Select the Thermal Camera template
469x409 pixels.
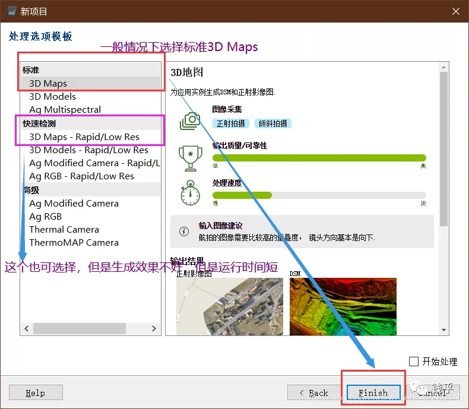point(64,230)
